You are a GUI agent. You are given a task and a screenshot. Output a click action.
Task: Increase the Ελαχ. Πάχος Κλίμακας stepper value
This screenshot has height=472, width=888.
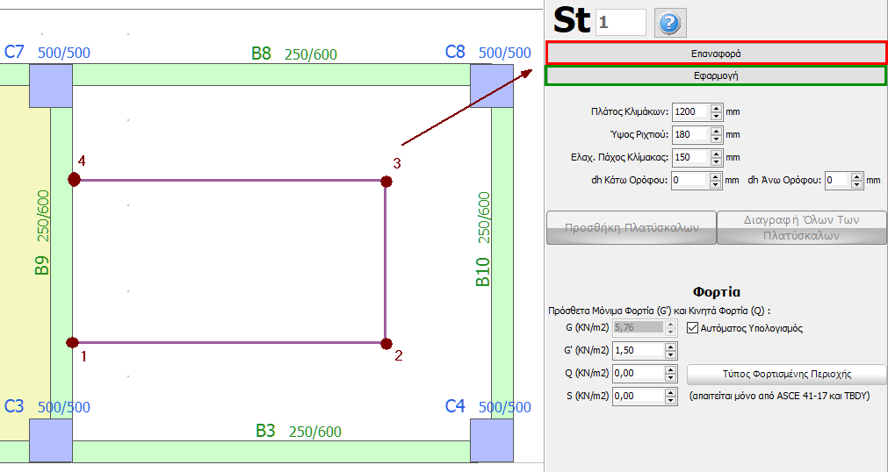[717, 154]
